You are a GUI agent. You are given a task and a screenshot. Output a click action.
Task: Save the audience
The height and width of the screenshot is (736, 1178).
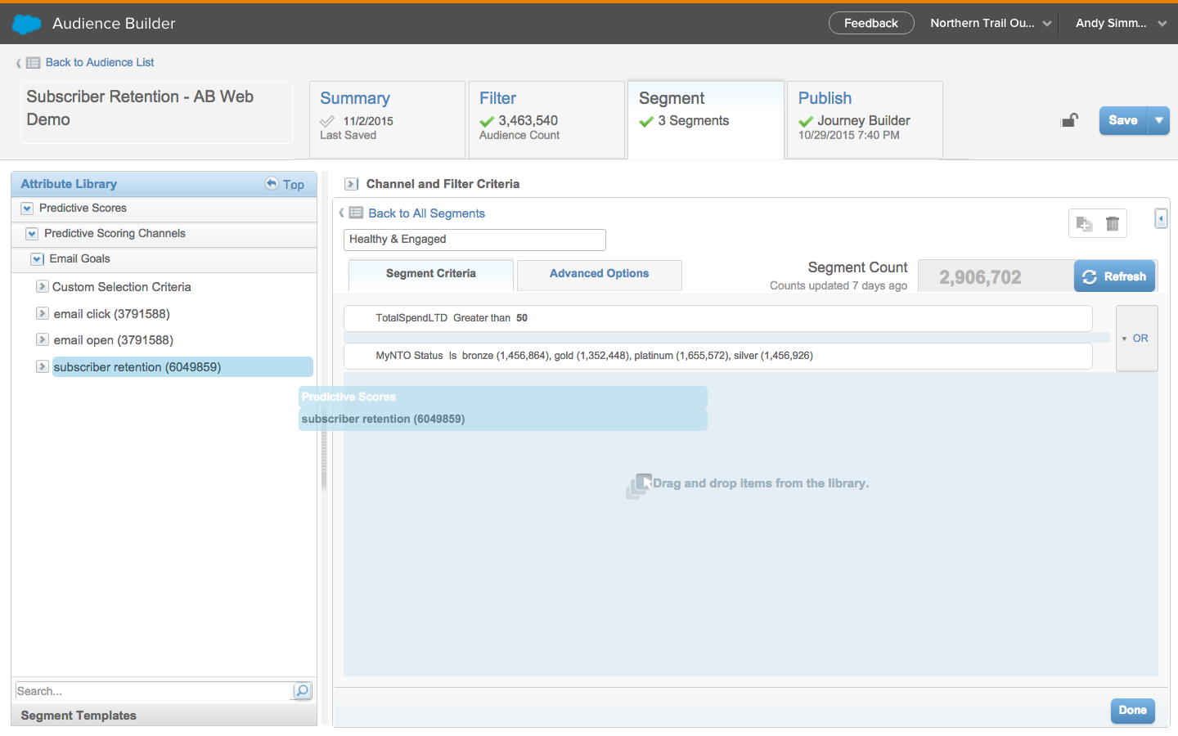pyautogui.click(x=1123, y=120)
